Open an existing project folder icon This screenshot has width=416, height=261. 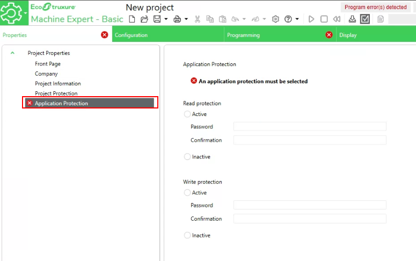click(144, 19)
